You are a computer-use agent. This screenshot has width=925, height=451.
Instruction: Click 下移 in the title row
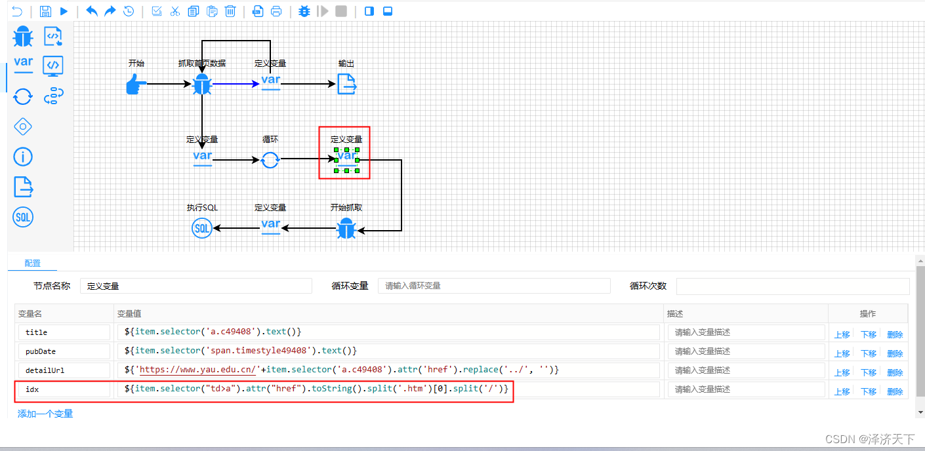pyautogui.click(x=869, y=334)
